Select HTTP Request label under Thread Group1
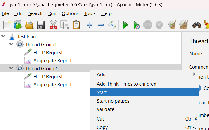 coord(48,53)
